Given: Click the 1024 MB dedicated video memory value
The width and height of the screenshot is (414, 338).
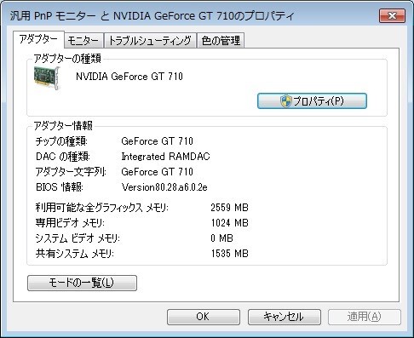Looking at the screenshot, I should (x=229, y=223).
